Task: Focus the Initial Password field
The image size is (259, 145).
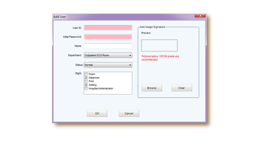Action: pos(108,37)
